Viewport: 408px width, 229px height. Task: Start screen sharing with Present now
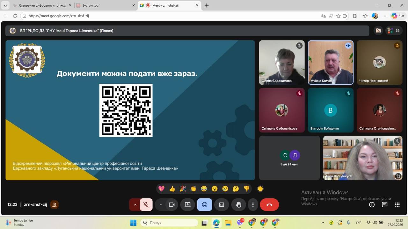(187, 204)
